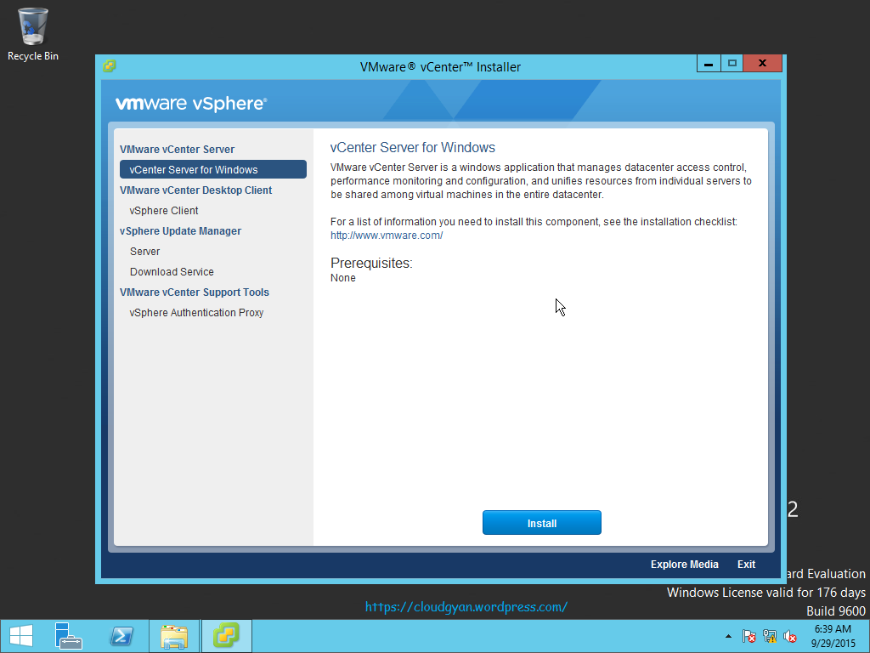Open File Explorer from the taskbar
Screen dimensions: 870x653
pyautogui.click(x=173, y=636)
